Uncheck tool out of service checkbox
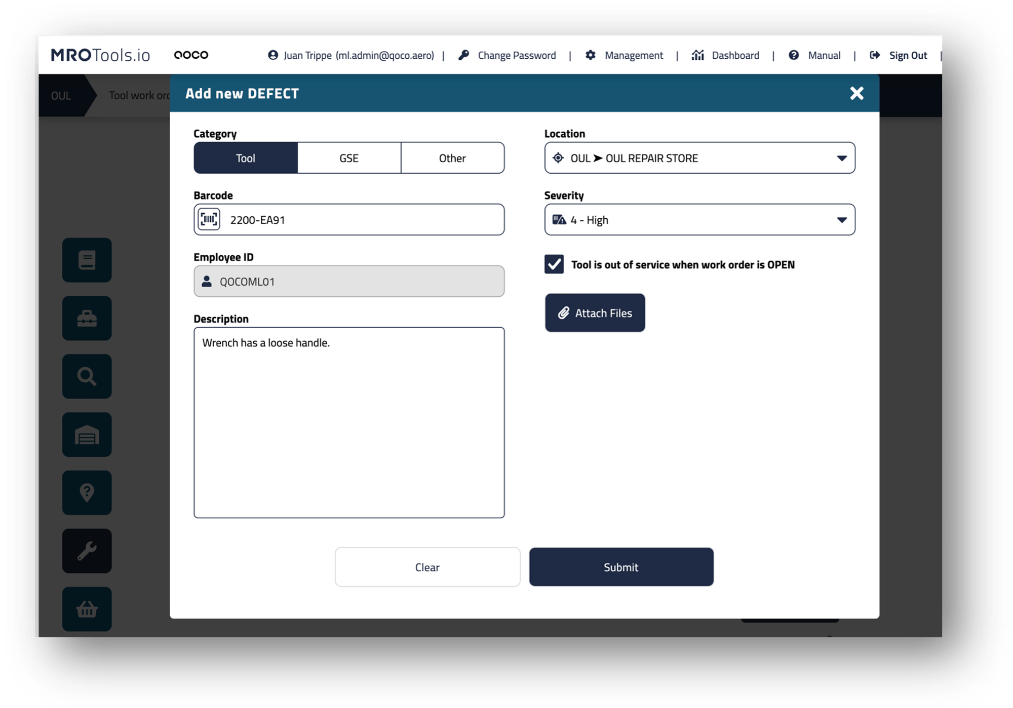 [554, 264]
